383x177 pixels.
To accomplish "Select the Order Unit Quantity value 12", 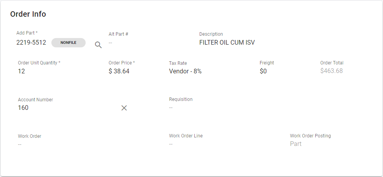I will (21, 71).
